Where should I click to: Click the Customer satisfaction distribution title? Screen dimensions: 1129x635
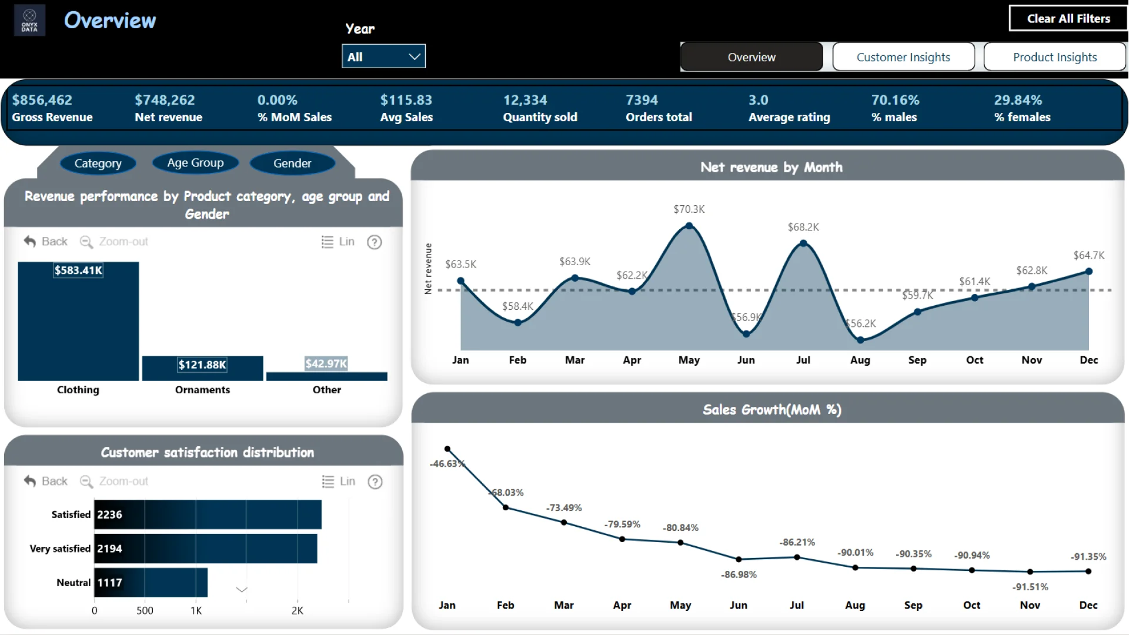(207, 452)
